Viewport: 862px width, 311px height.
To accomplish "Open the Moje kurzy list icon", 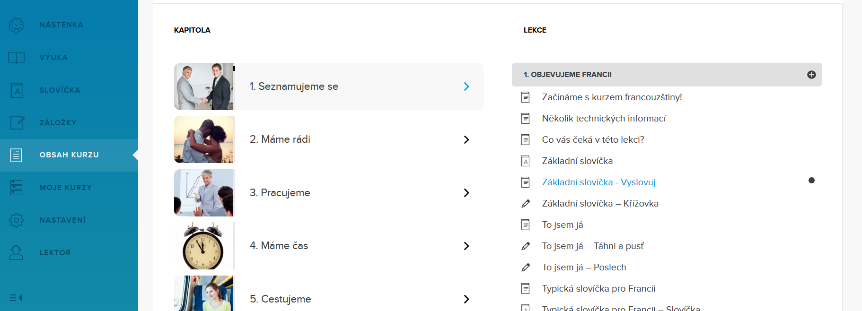I will (16, 188).
